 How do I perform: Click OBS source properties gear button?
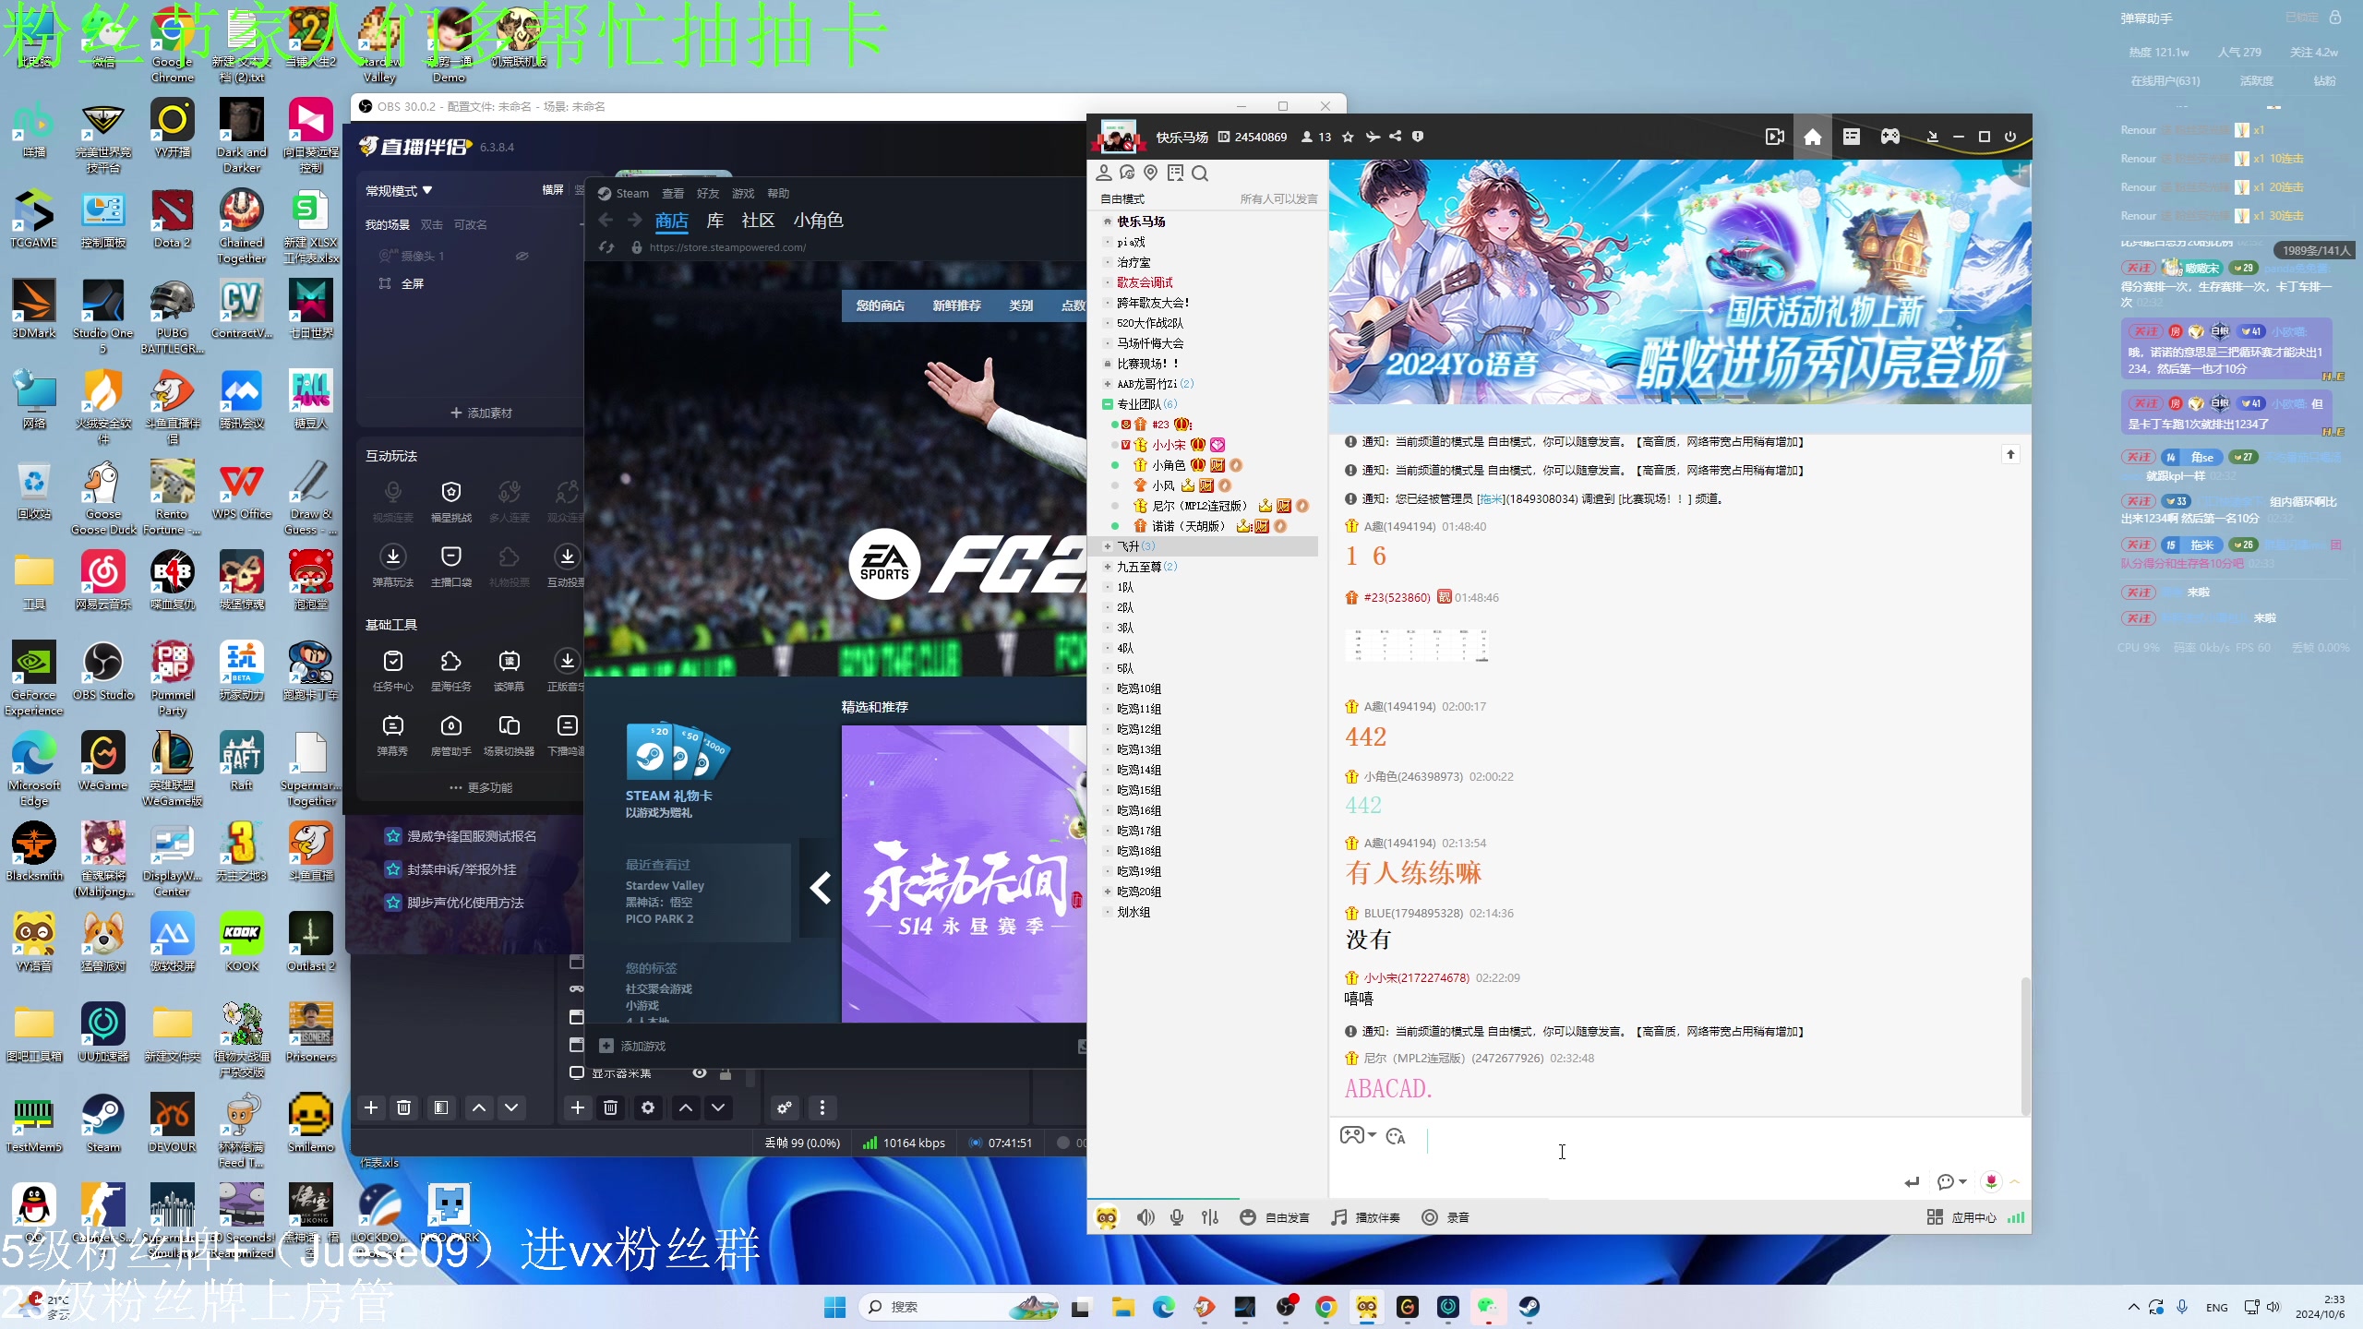pos(648,1107)
